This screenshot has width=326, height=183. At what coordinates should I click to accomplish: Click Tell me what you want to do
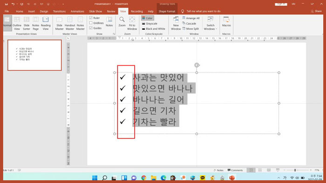point(204,12)
